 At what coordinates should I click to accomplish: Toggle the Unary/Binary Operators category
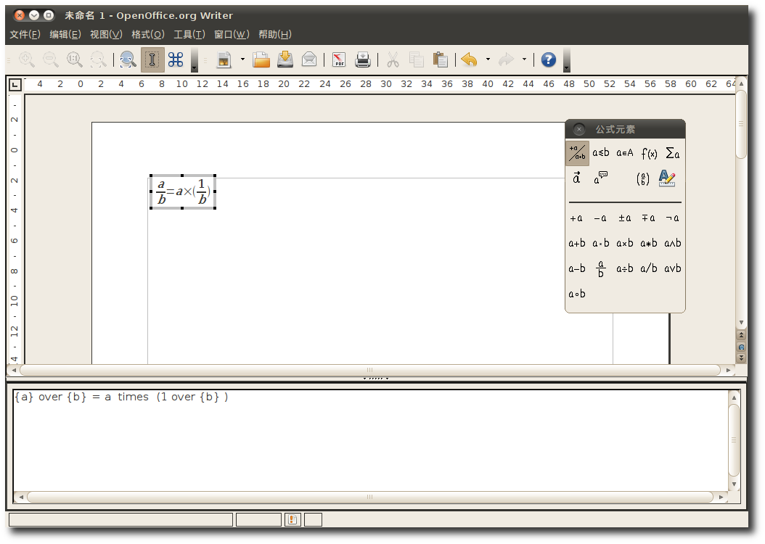pos(577,153)
